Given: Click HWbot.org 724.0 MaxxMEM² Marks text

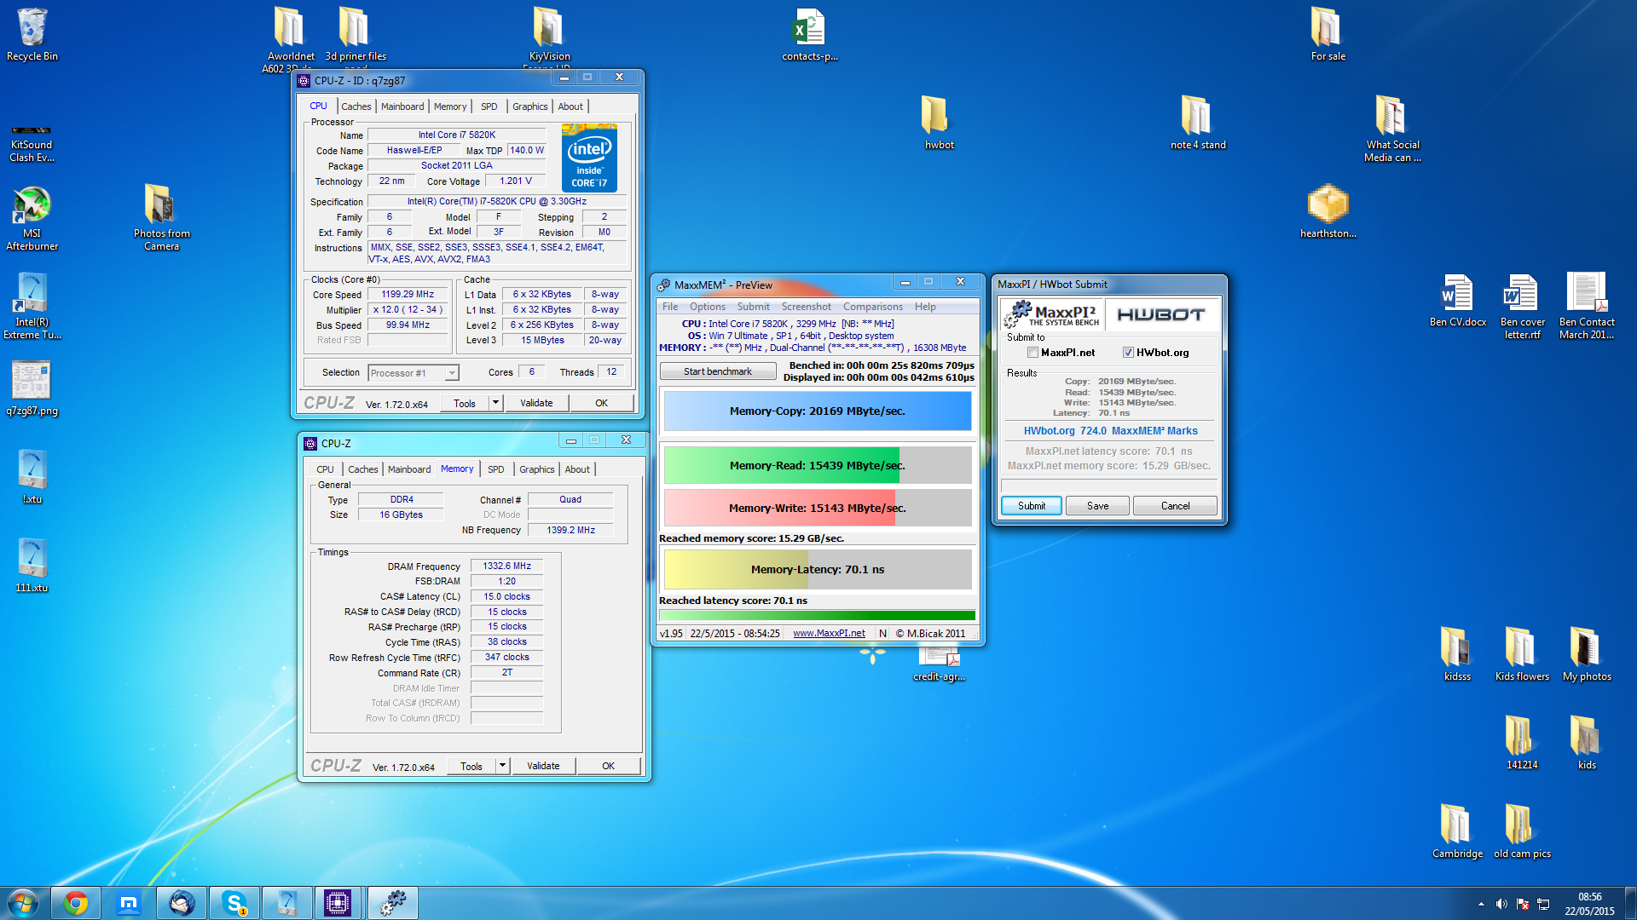Looking at the screenshot, I should coord(1110,431).
